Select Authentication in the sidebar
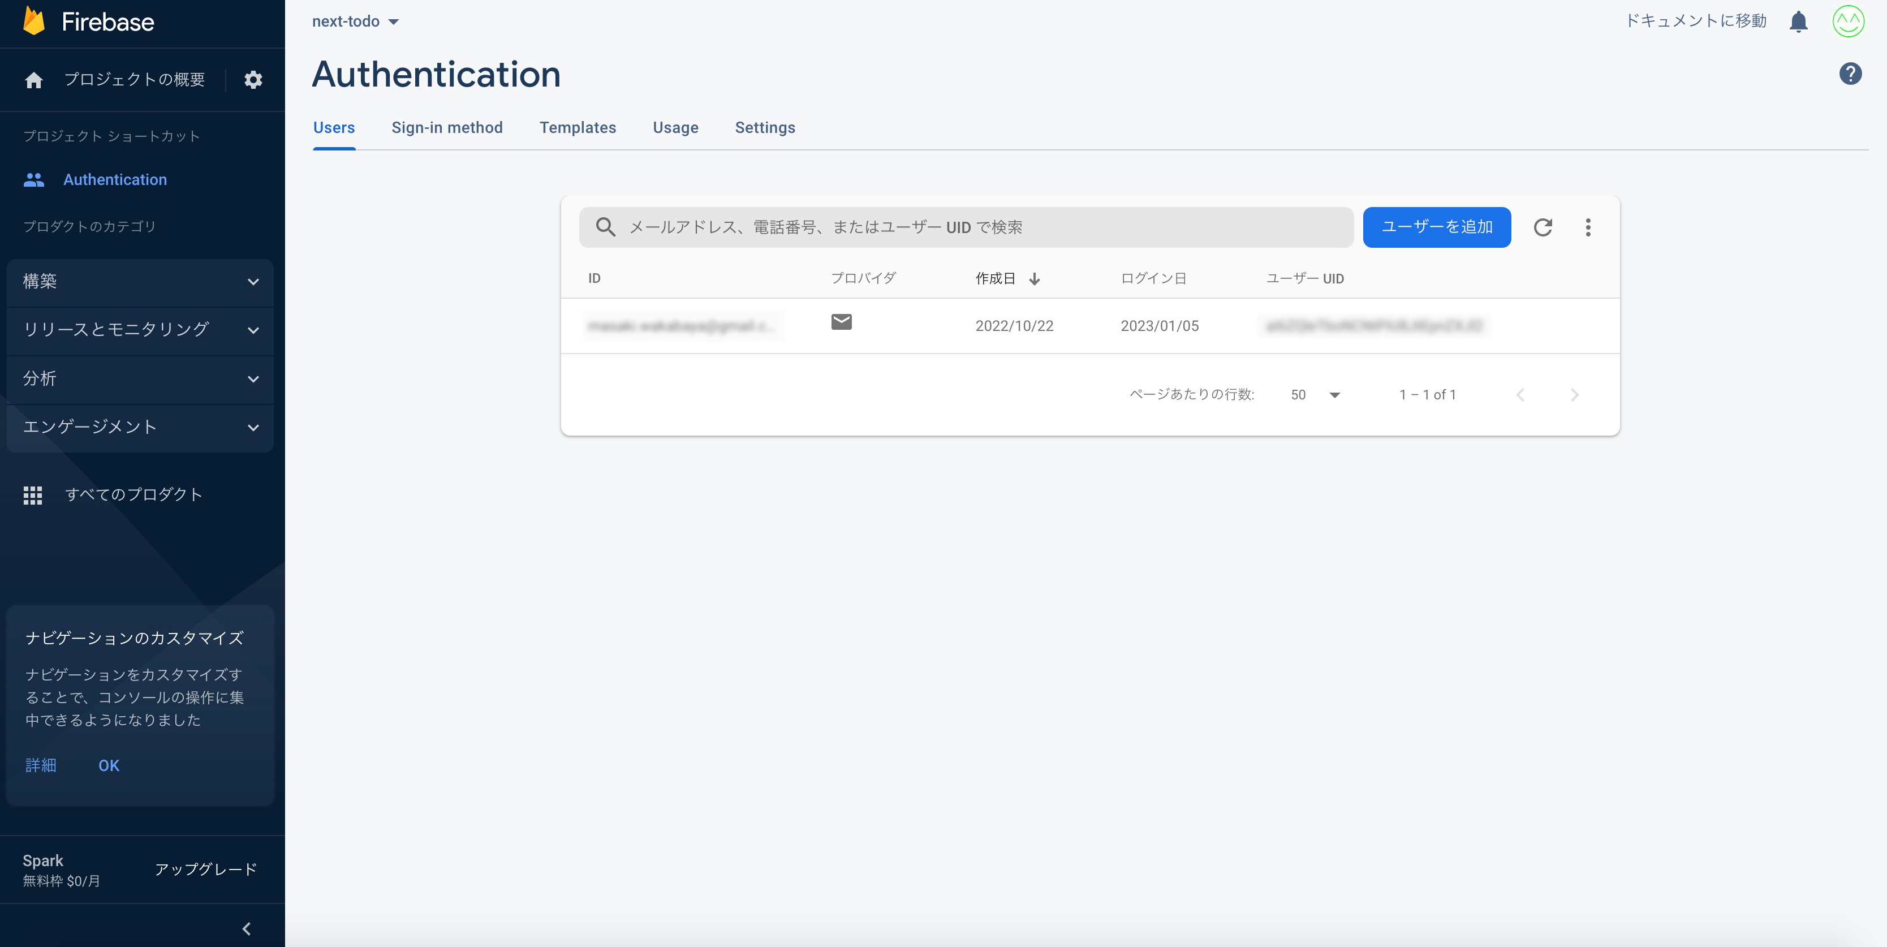 click(x=115, y=179)
